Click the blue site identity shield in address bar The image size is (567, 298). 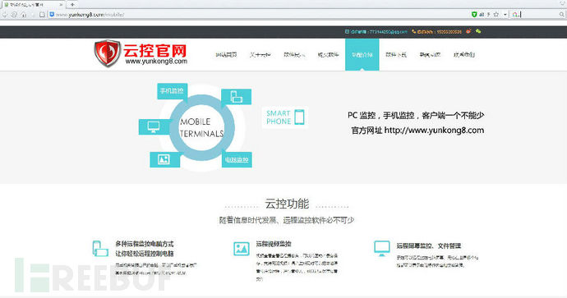click(52, 15)
